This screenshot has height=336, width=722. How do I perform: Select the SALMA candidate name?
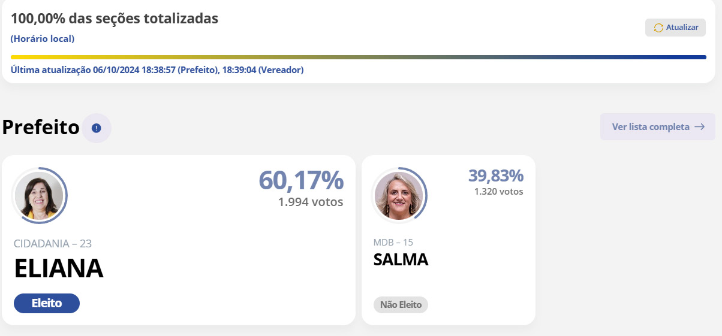point(401,260)
